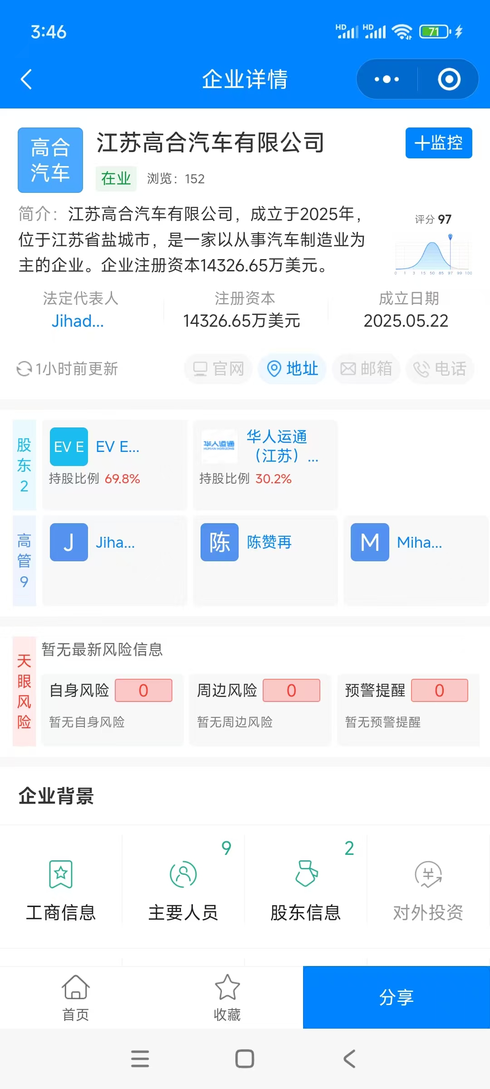Screen dimensions: 490x1089
Task: Tap establishment date 2025.05.22
Action: pos(406,321)
